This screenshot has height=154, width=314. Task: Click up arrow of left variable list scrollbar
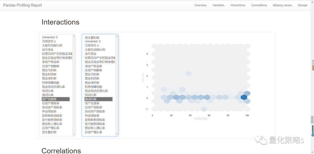[x=74, y=36]
